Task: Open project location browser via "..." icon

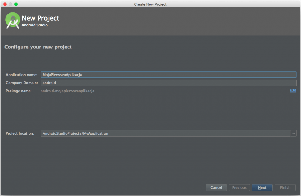Action: [x=293, y=133]
